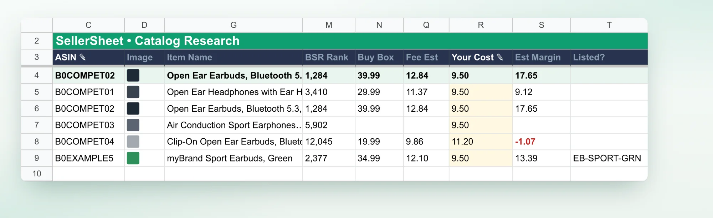The width and height of the screenshot is (713, 218).
Task: Click the Buy Box column heading
Action: (x=379, y=57)
